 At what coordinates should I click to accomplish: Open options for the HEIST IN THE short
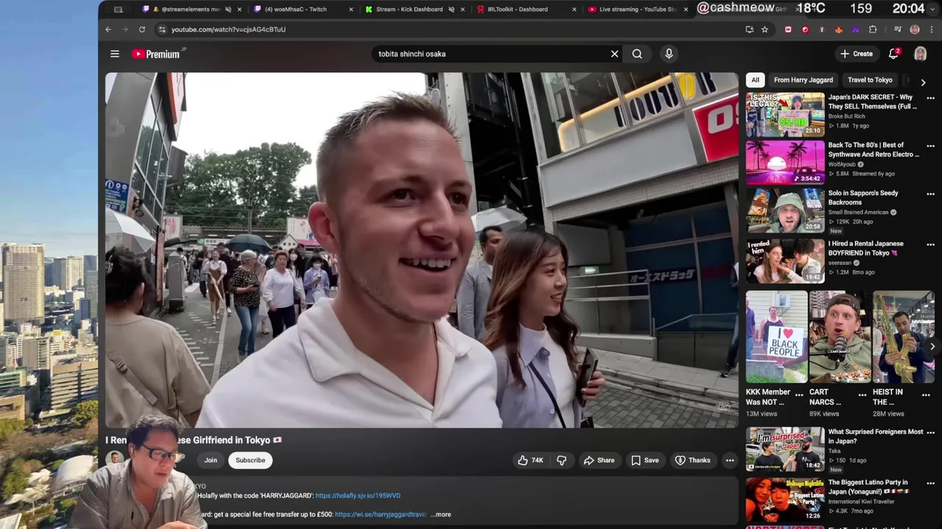[926, 395]
